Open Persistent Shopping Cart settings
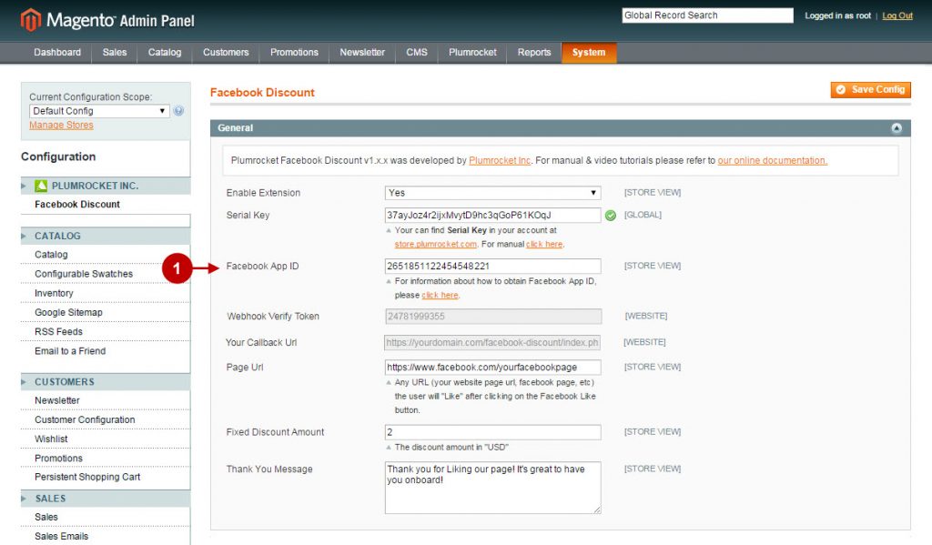Image resolution: width=932 pixels, height=545 pixels. click(87, 478)
